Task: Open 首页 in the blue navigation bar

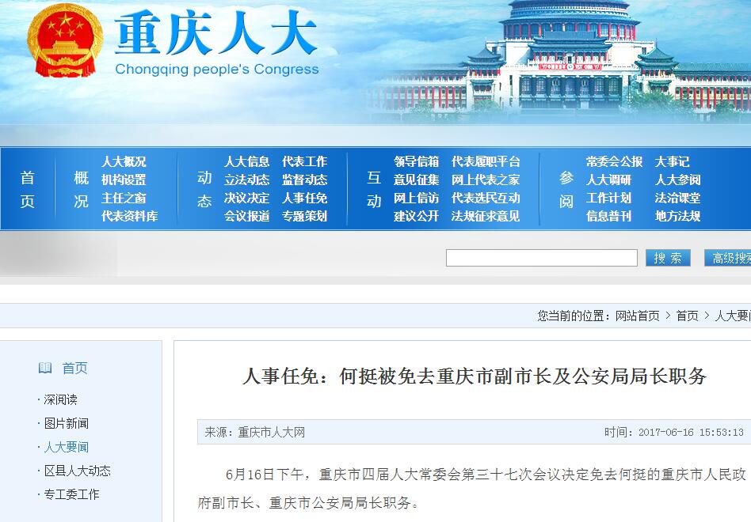Action: (x=28, y=189)
